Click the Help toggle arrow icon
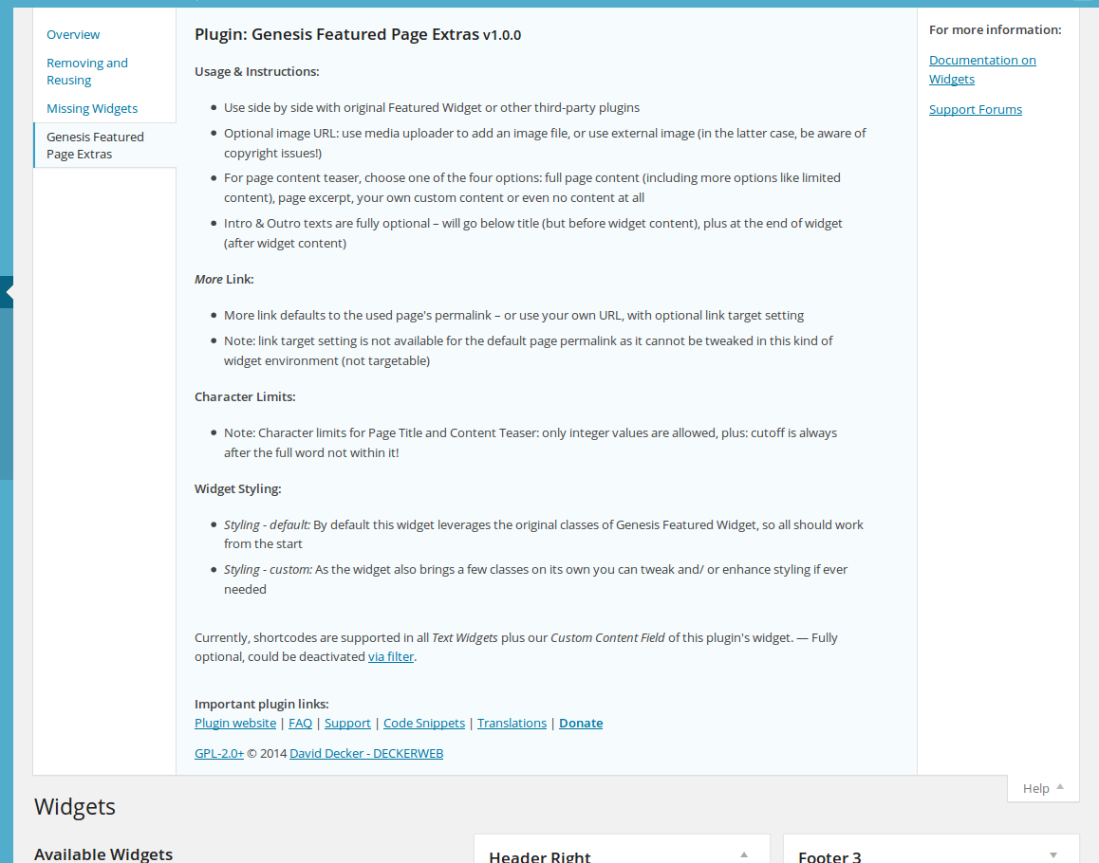This screenshot has height=863, width=1099. [1060, 786]
